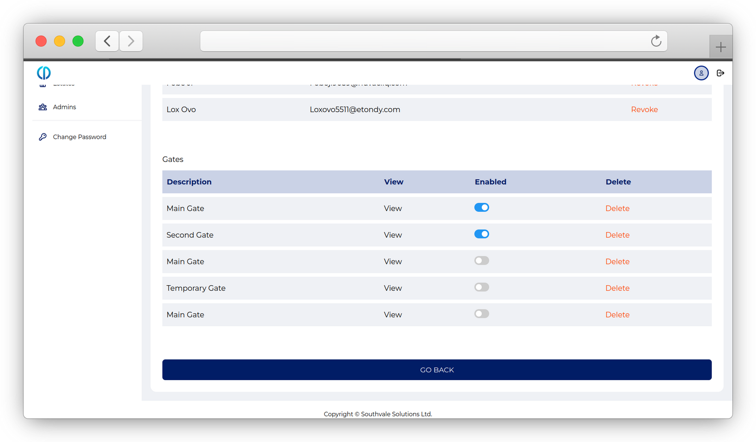
Task: Click the browser back arrow
Action: coord(107,41)
